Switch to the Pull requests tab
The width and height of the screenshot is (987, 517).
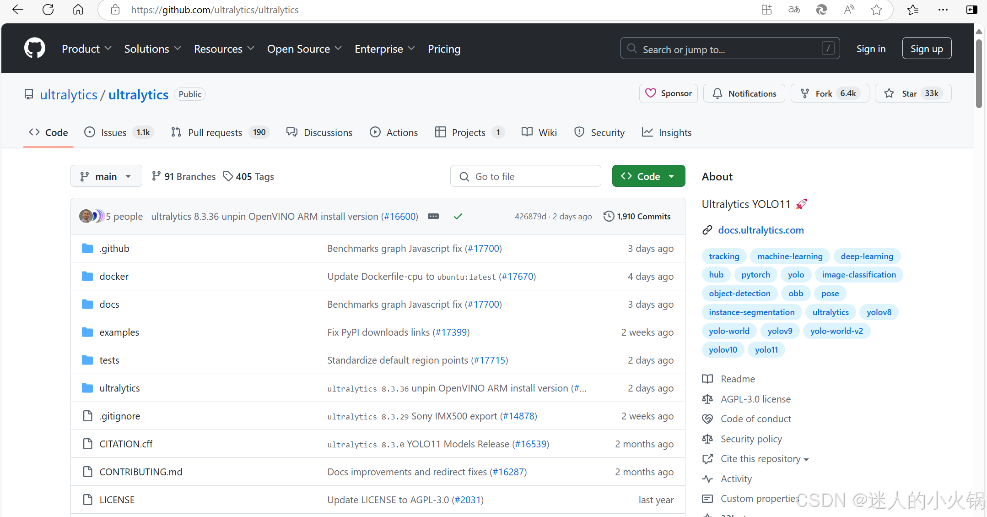click(x=215, y=132)
